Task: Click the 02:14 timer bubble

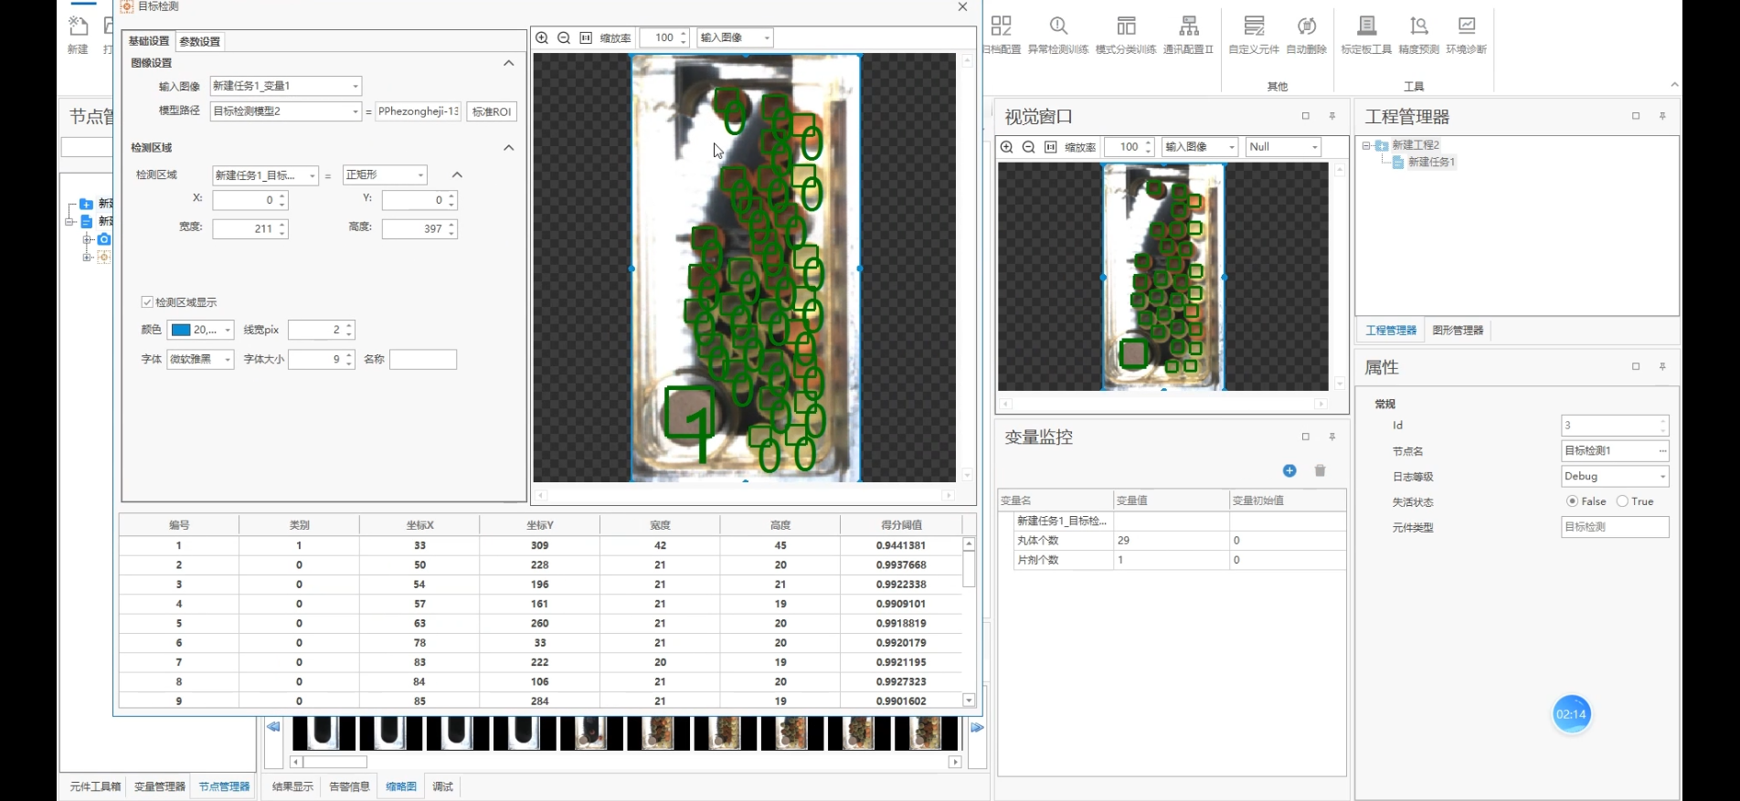Action: [1571, 714]
